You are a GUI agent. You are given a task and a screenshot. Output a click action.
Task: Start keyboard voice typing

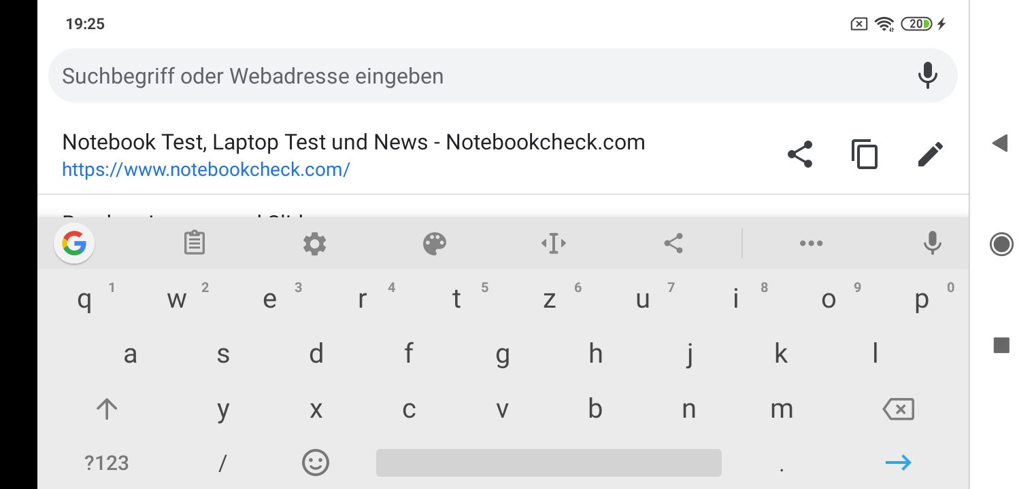pos(932,243)
